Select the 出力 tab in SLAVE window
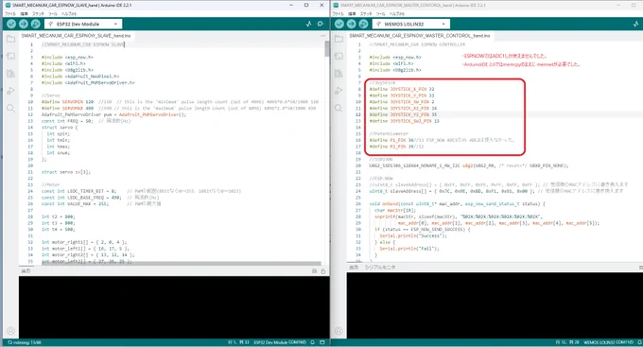This screenshot has width=643, height=347. [26, 271]
